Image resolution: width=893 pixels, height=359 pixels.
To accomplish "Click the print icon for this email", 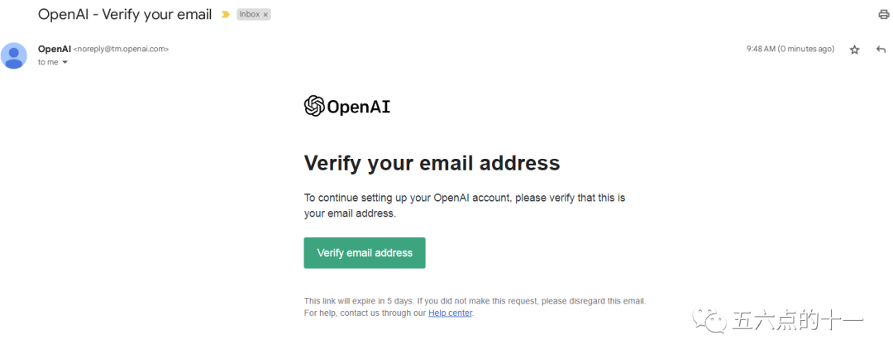I will [883, 15].
